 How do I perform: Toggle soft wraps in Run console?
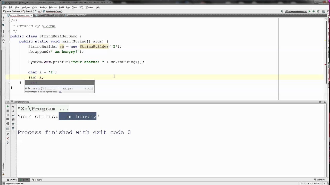(13, 115)
